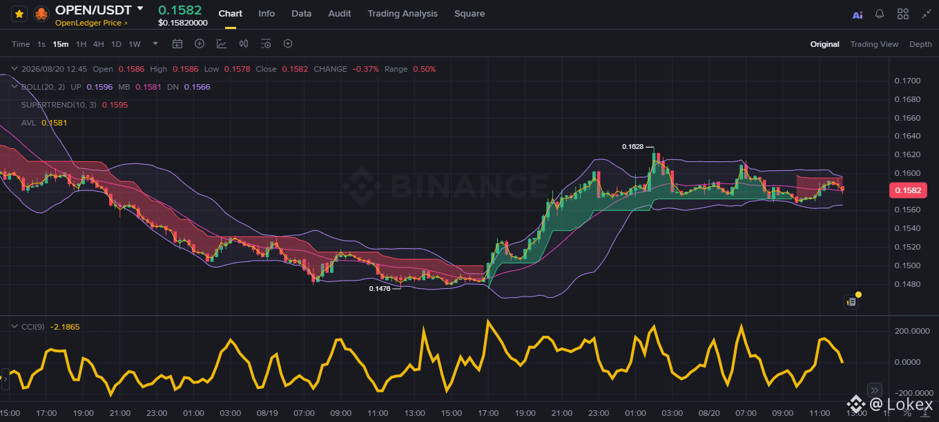Select the 1W interval
This screenshot has height=422, width=939.
pos(135,44)
